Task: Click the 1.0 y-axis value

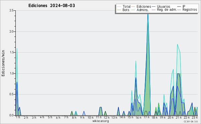Action: (x=11, y=73)
